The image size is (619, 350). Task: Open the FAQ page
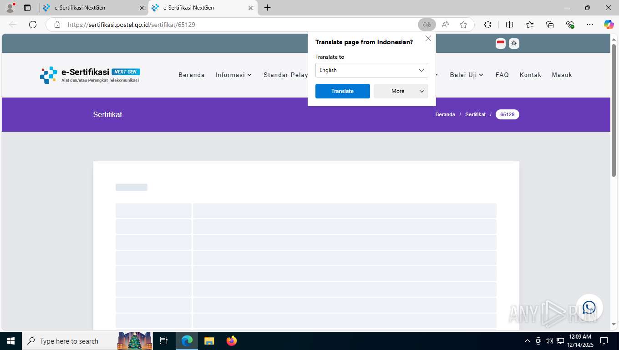[x=502, y=75]
